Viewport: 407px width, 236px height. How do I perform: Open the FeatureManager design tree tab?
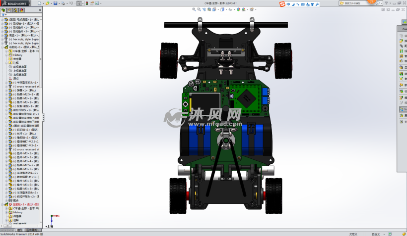(x=3, y=10)
